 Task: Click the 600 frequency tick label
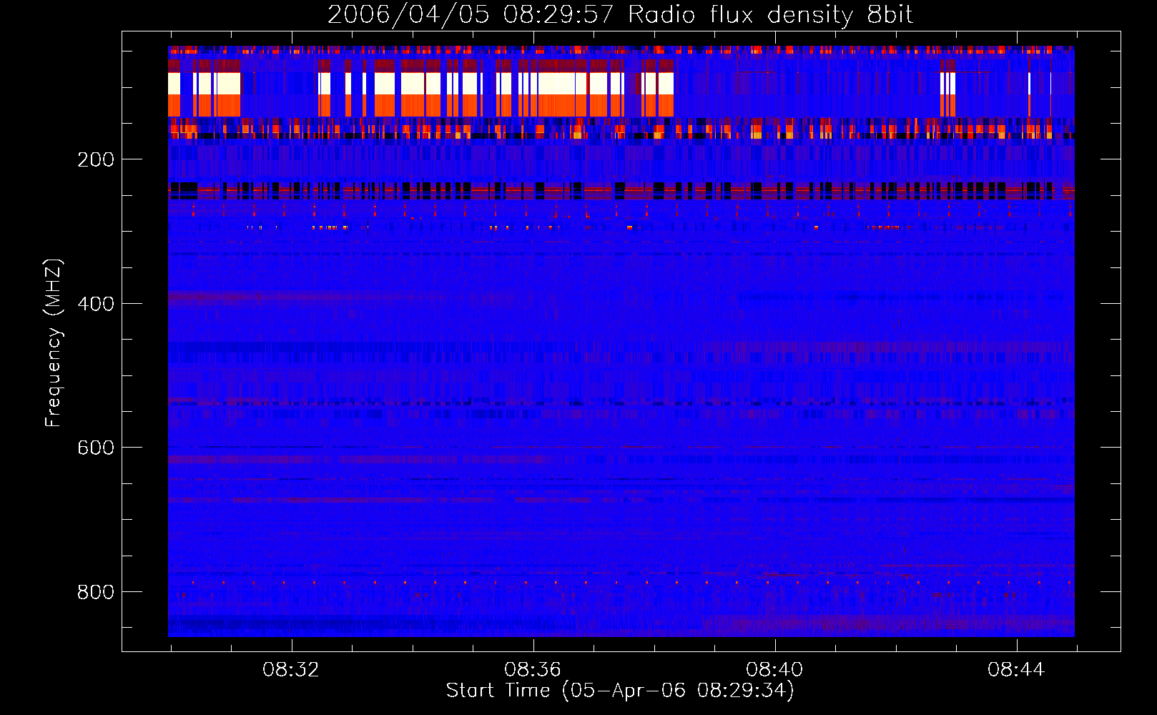tap(96, 448)
